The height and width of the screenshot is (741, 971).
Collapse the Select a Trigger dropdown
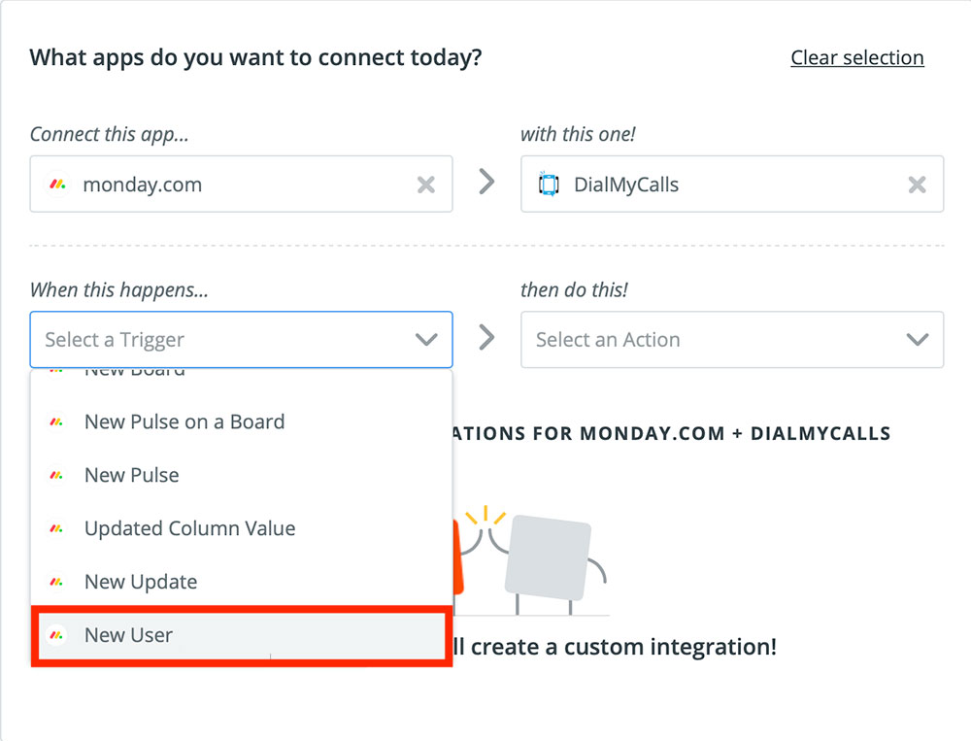[425, 340]
